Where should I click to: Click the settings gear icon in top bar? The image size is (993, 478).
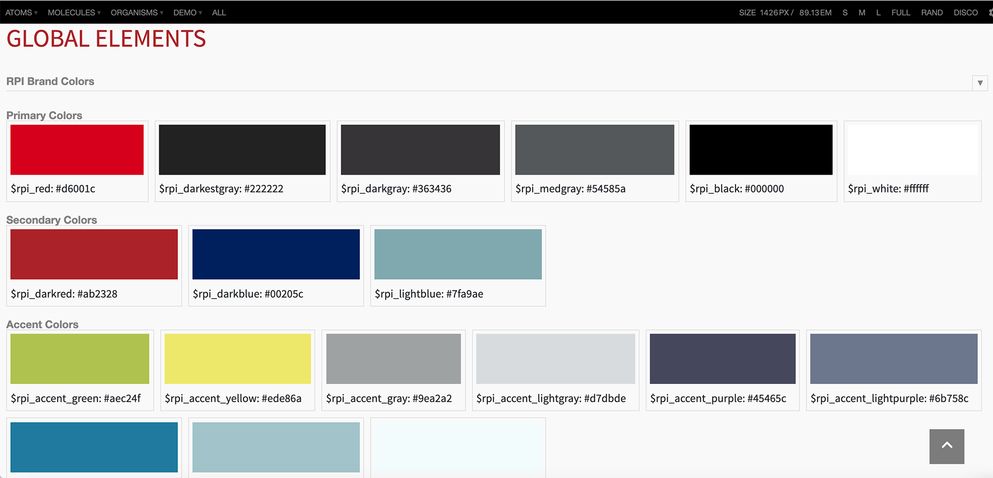(990, 12)
